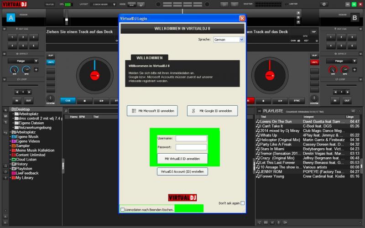Play/pause deck B

click(280, 101)
